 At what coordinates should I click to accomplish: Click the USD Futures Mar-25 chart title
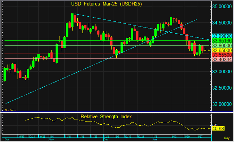click(x=106, y=4)
